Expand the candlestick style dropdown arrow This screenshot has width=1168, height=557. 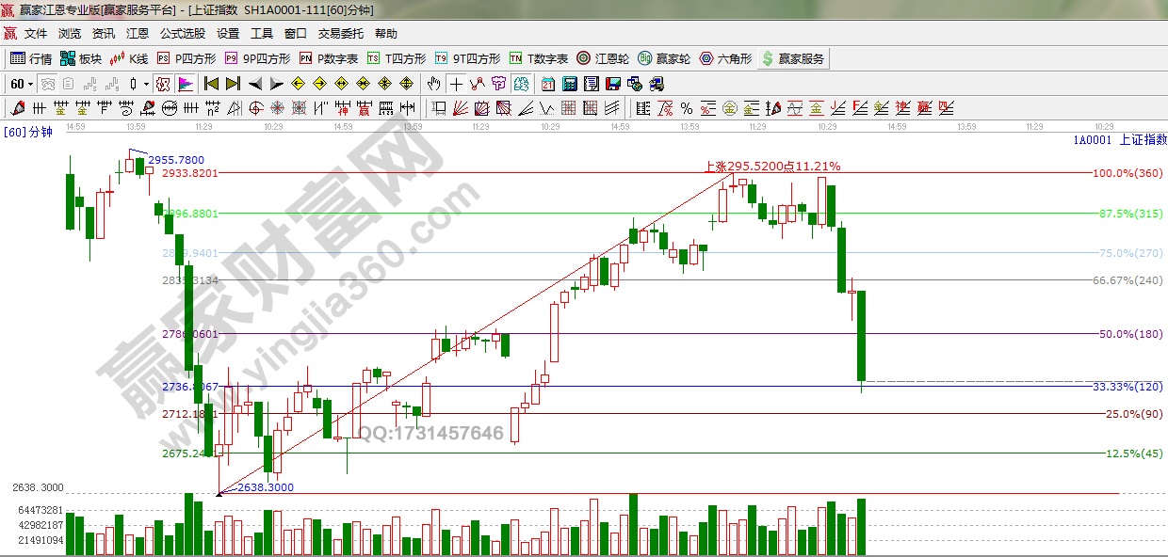146,84
